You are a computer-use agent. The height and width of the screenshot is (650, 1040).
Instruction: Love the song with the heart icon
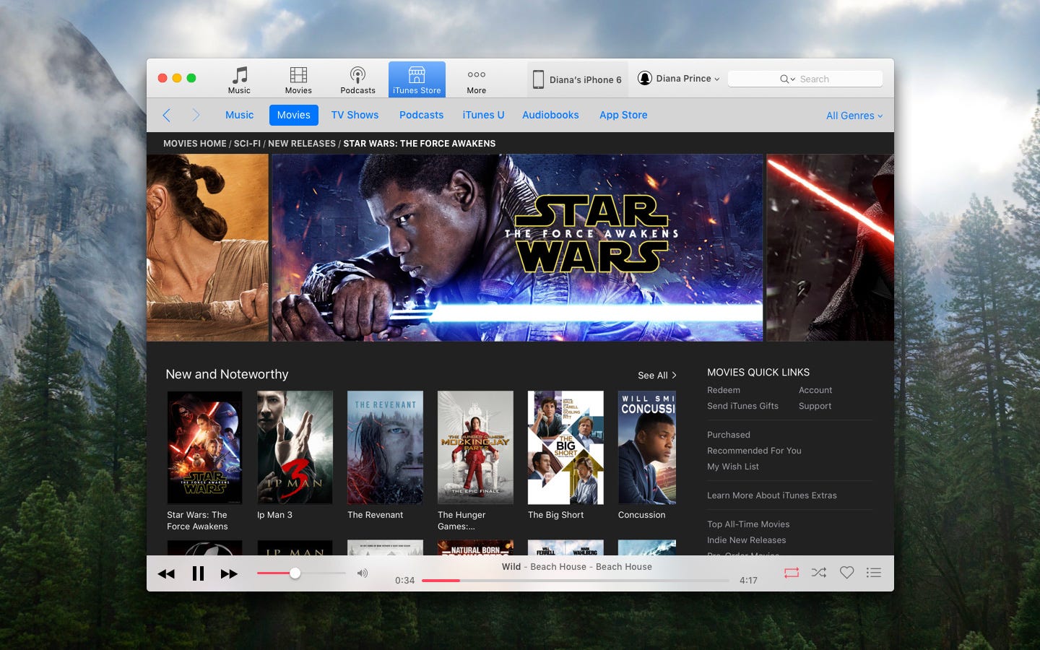(846, 573)
